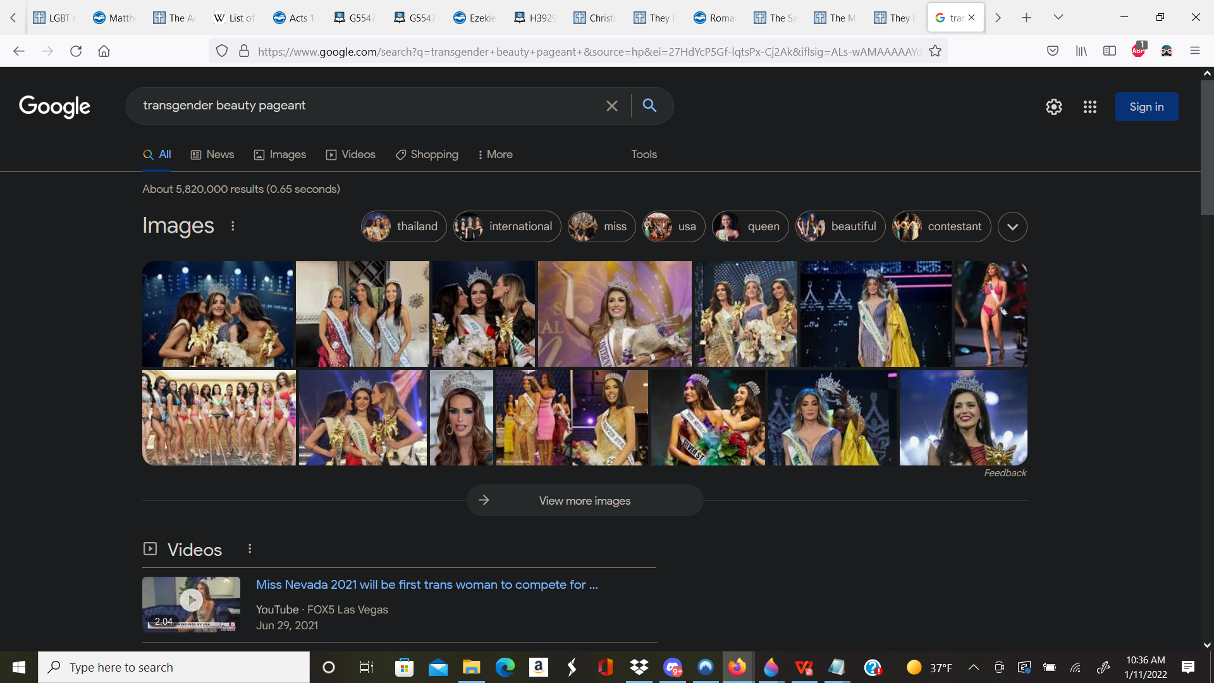Expand more image filter chips
Image resolution: width=1214 pixels, height=683 pixels.
click(1012, 226)
